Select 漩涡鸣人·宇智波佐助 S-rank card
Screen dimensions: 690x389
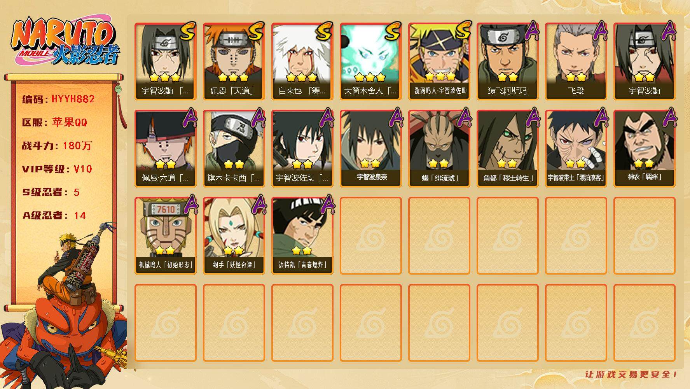pos(439,61)
